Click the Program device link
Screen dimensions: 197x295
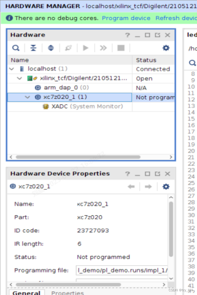coord(126,18)
